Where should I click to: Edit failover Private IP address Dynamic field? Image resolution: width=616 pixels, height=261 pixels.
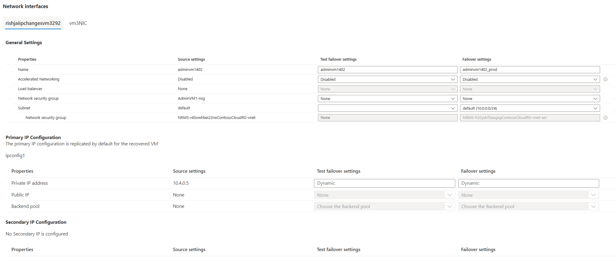click(x=529, y=183)
